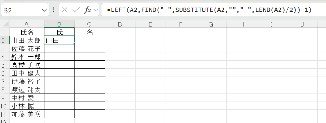326x123 pixels.
Task: Click the Select All corner triangle
Action: tap(6, 24)
